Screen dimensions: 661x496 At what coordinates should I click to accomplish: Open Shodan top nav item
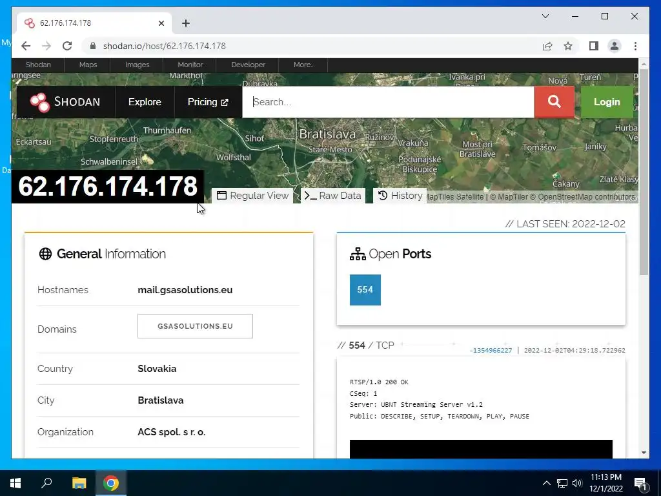click(x=38, y=65)
